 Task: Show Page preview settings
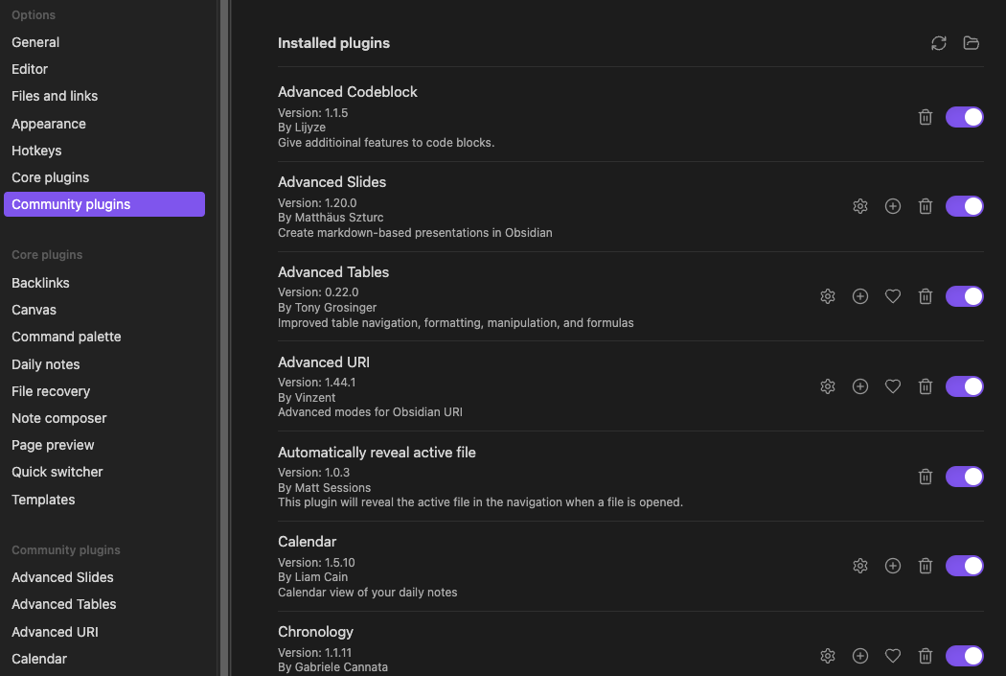[x=104, y=446]
